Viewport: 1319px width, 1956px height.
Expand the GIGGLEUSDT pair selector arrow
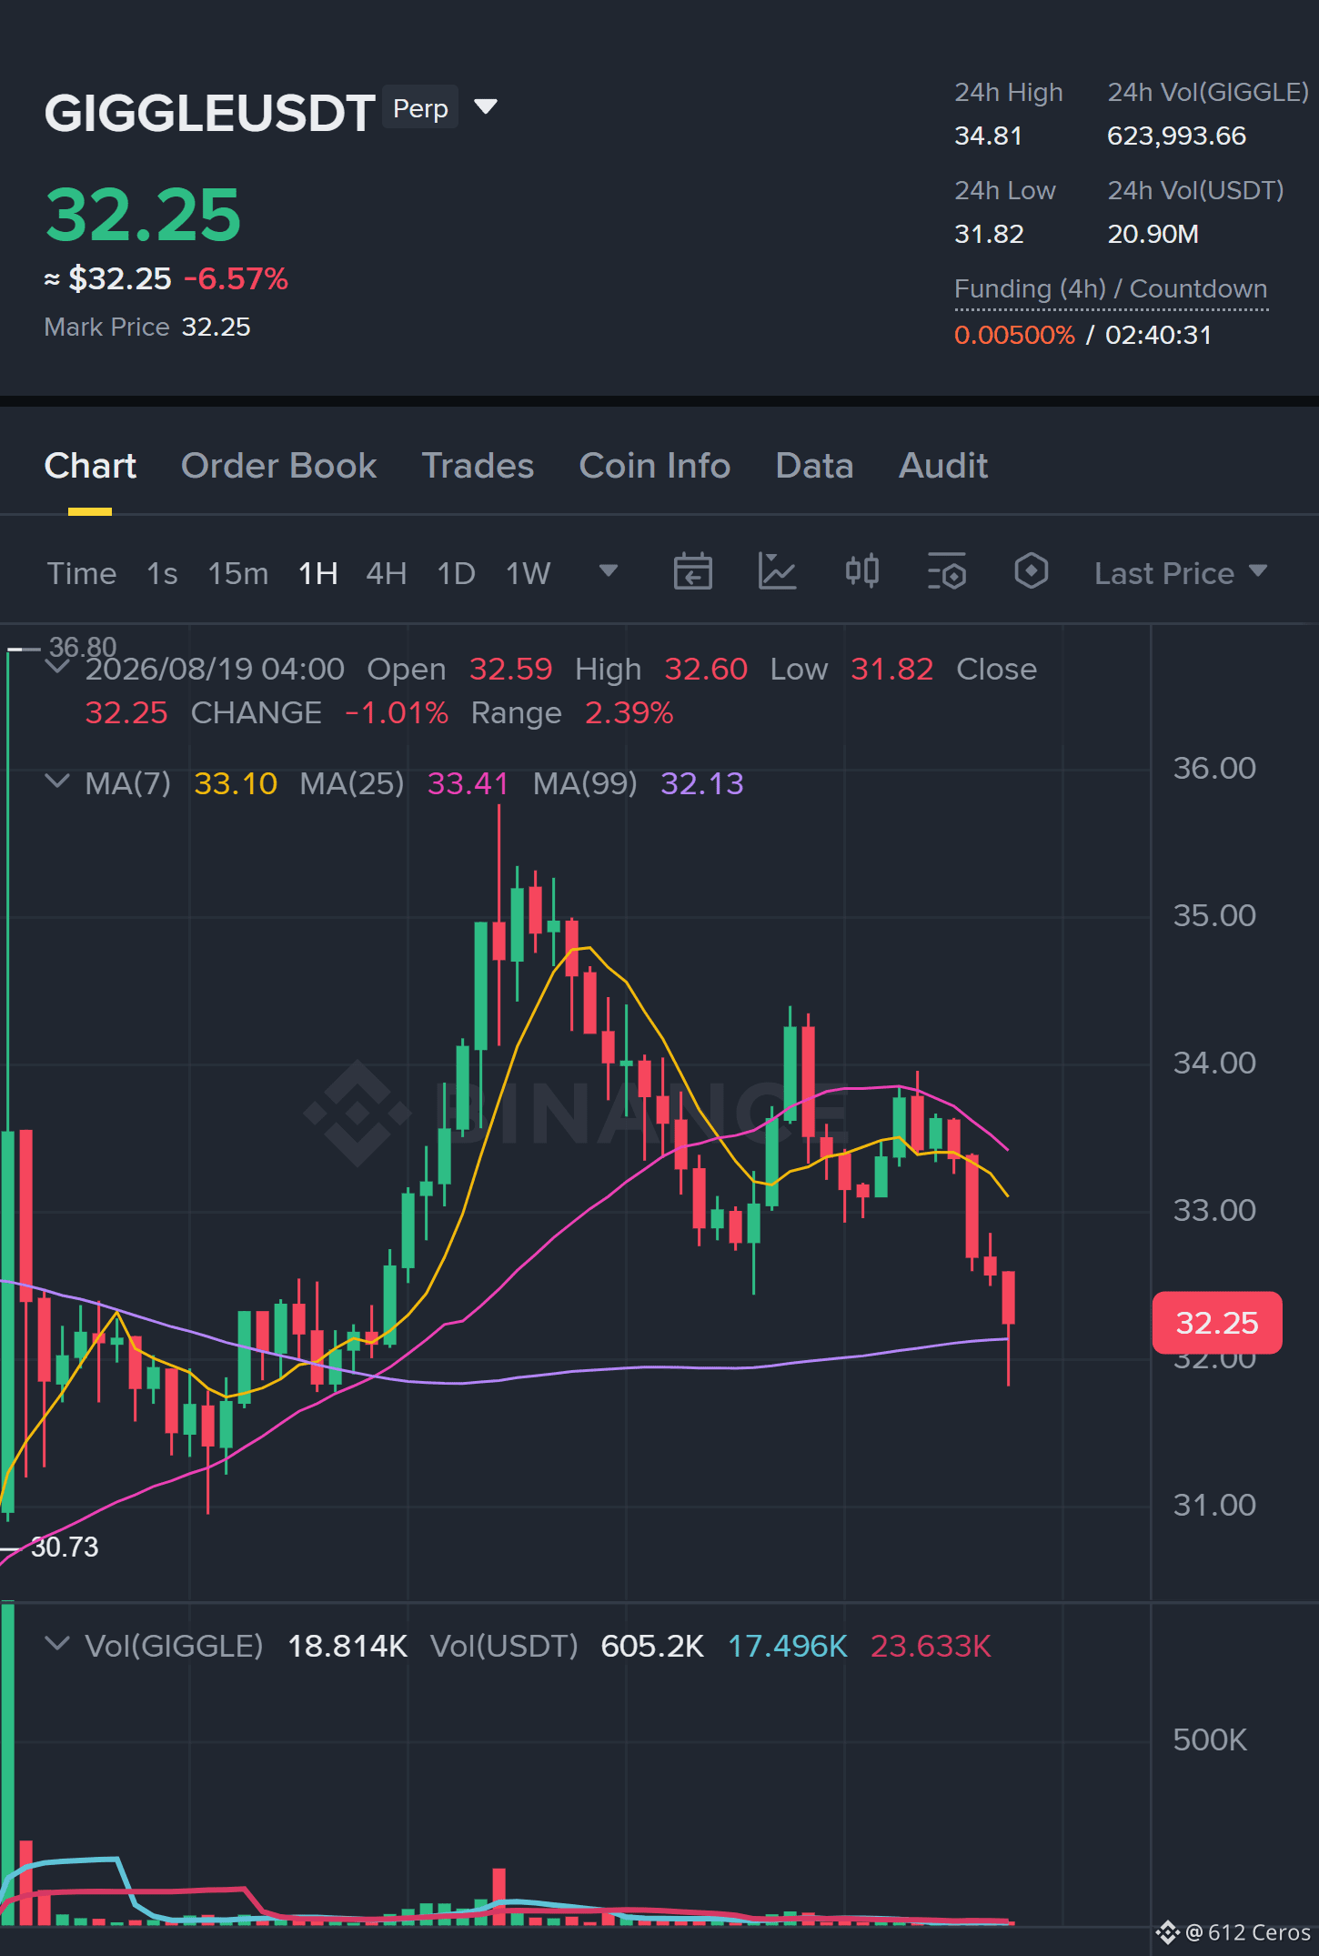click(486, 107)
